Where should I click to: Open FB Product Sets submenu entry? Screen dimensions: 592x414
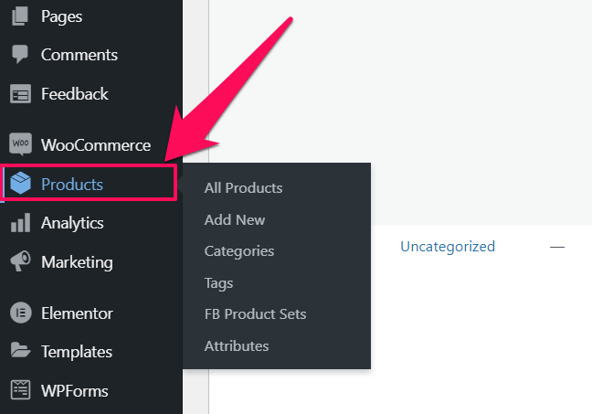click(255, 313)
